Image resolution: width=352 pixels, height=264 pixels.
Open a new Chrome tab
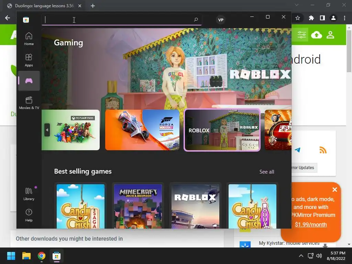93,6
